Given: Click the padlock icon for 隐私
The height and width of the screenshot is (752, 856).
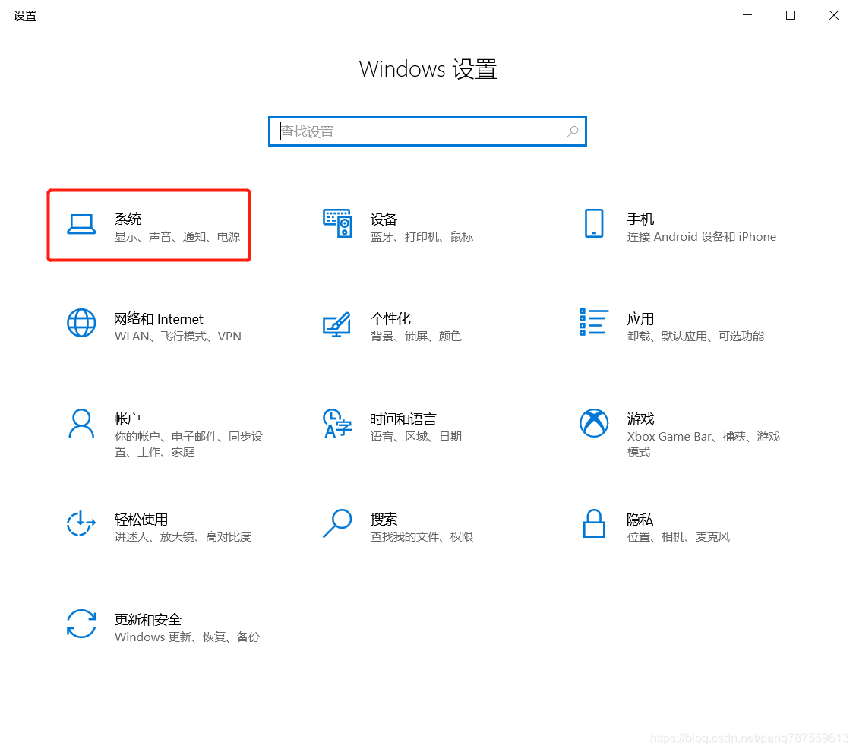Looking at the screenshot, I should pos(594,523).
